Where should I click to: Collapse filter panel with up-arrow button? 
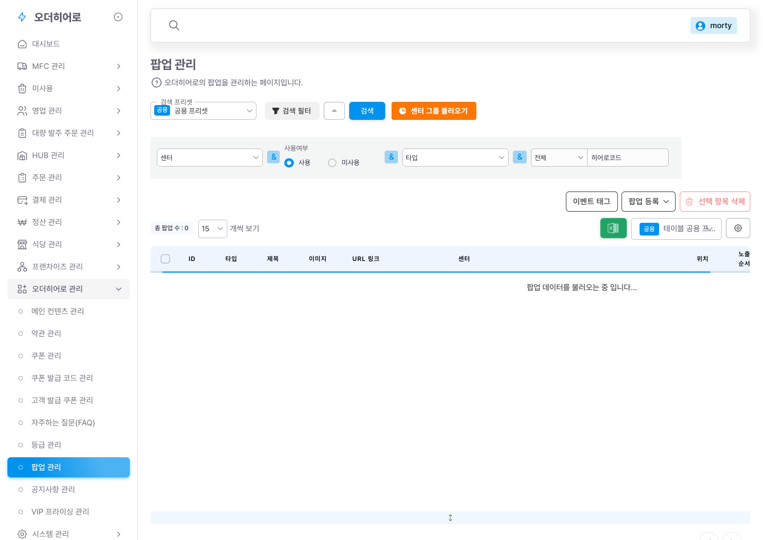point(334,111)
